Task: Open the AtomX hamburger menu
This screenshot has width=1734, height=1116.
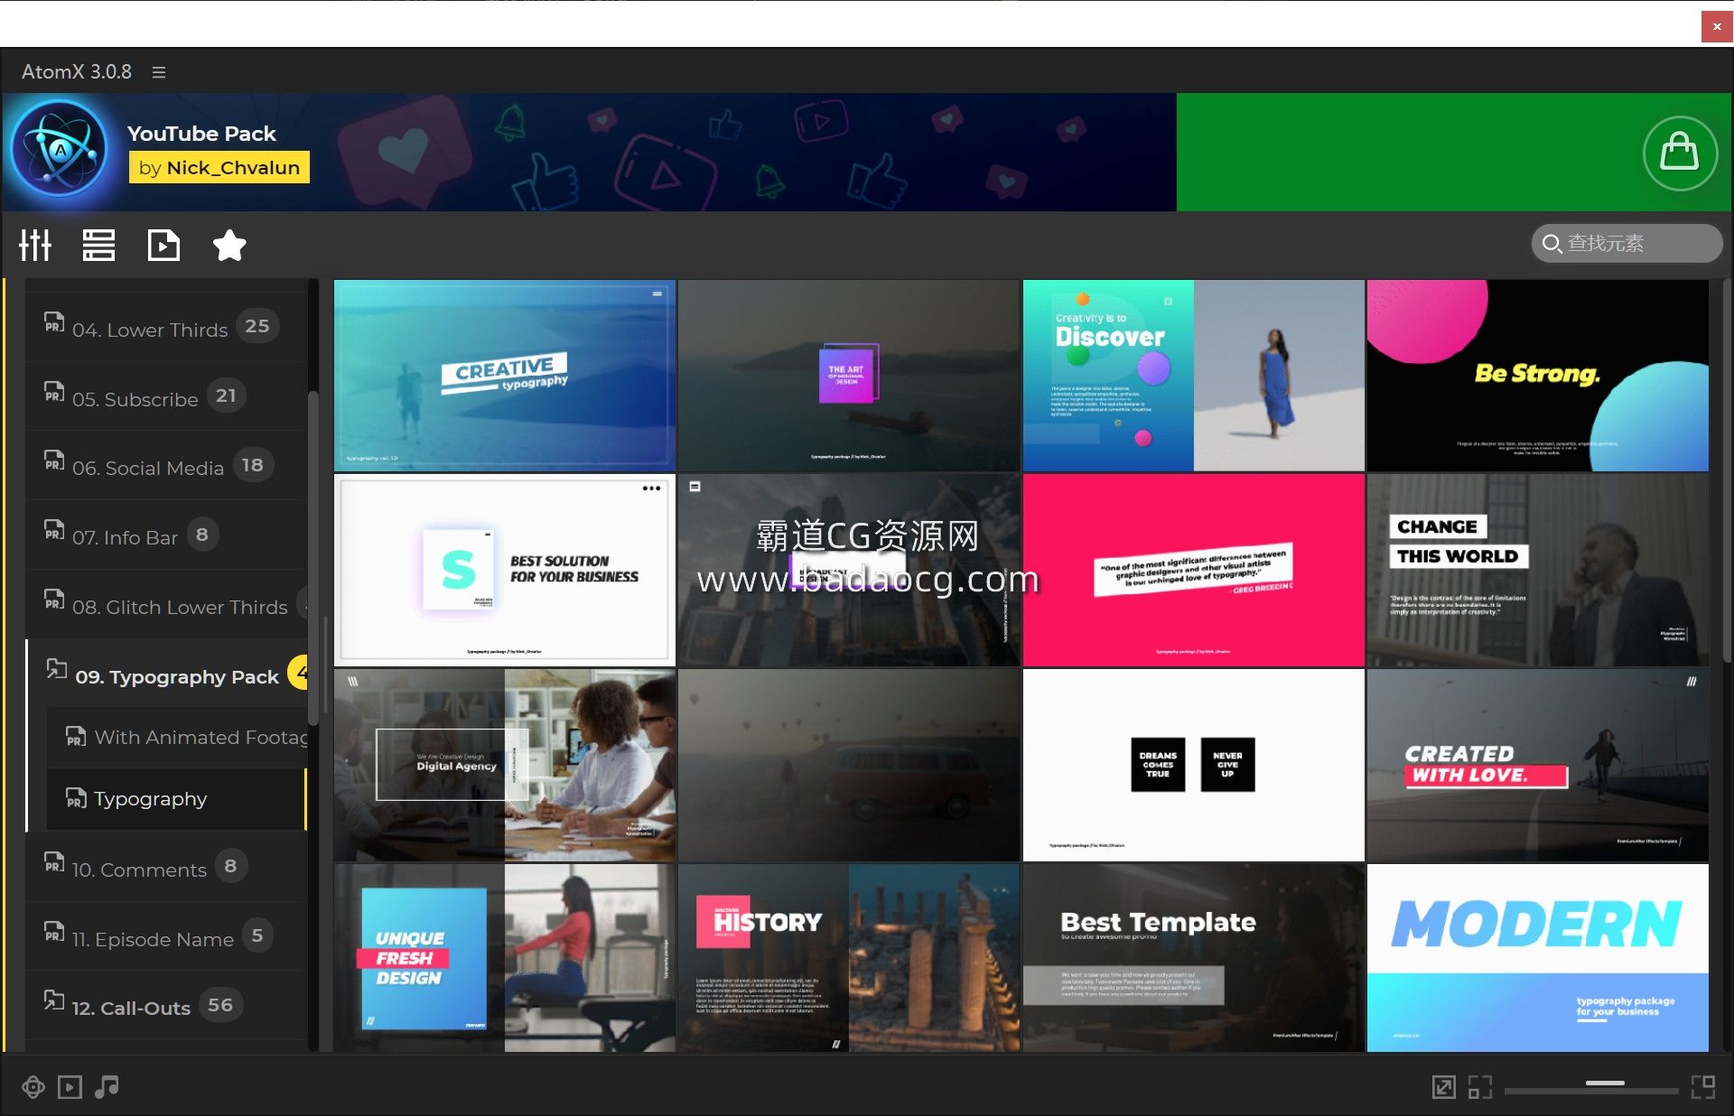Action: pyautogui.click(x=159, y=72)
